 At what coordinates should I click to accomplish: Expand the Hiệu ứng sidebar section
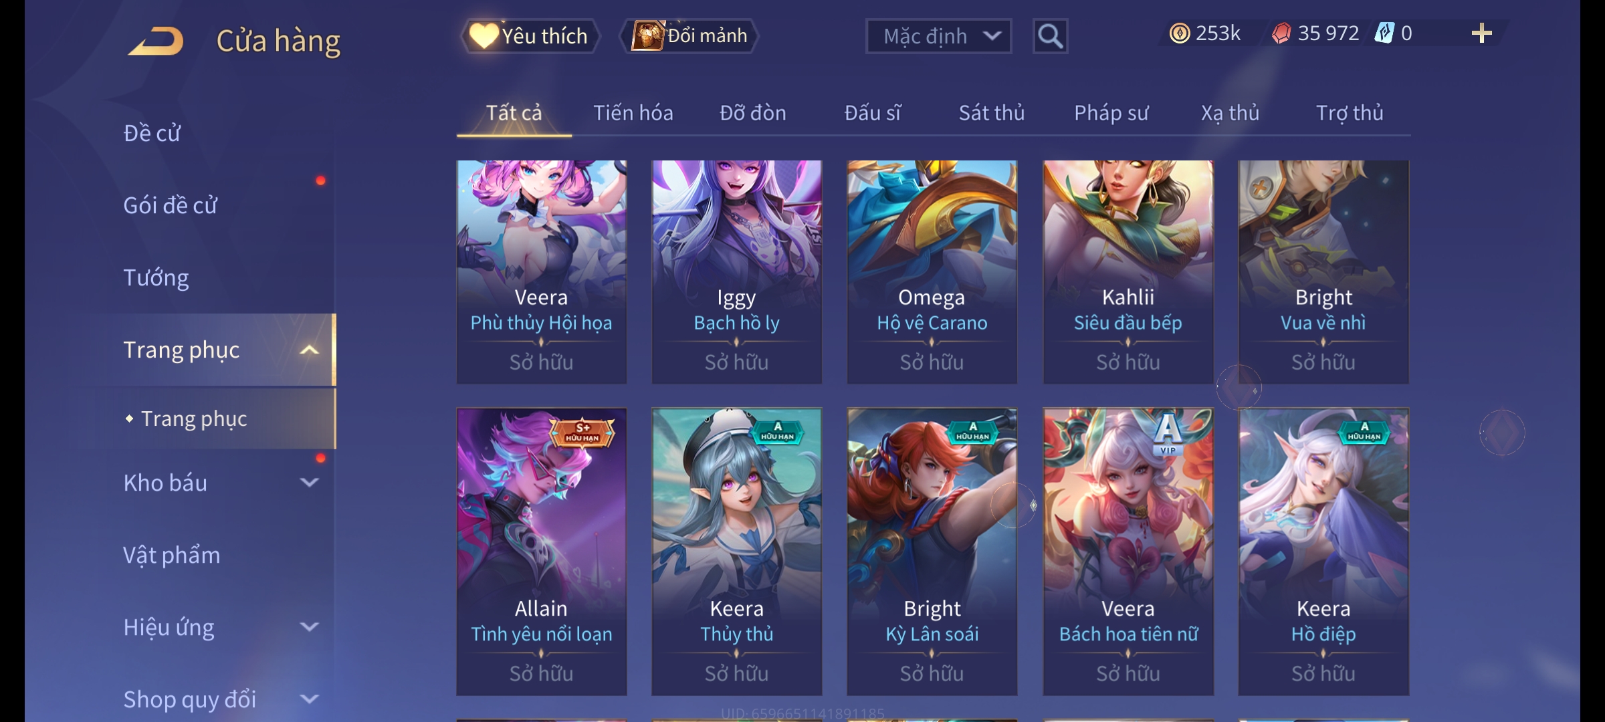[310, 626]
